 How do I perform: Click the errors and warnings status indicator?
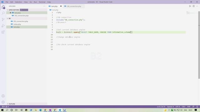pyautogui.click(x=5, y=107)
